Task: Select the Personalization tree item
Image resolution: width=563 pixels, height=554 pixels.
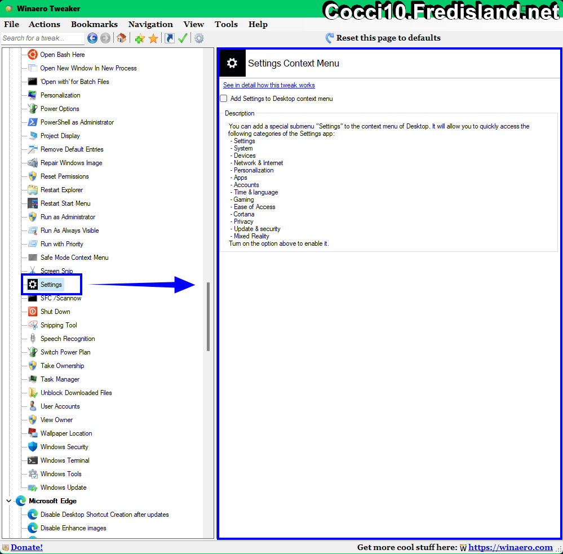Action: point(60,95)
